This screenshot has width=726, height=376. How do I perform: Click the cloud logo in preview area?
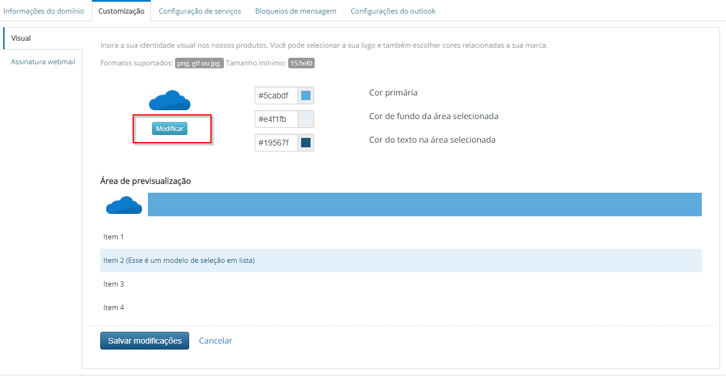click(x=124, y=205)
